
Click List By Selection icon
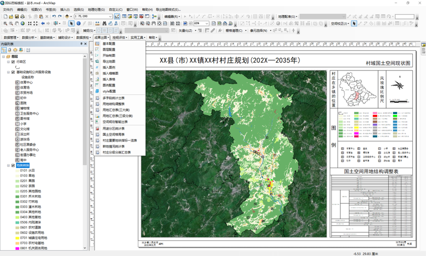tap(21, 50)
